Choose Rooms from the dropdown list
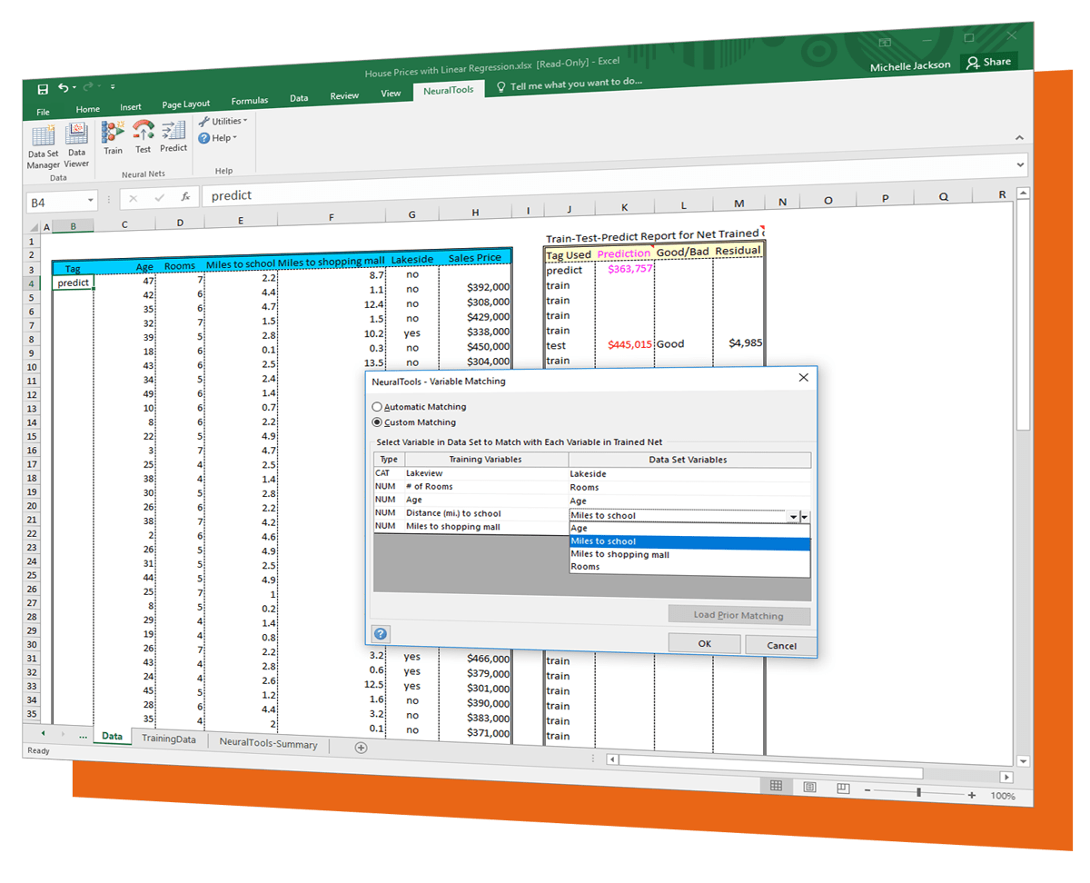The height and width of the screenshot is (883, 1090). (x=689, y=567)
